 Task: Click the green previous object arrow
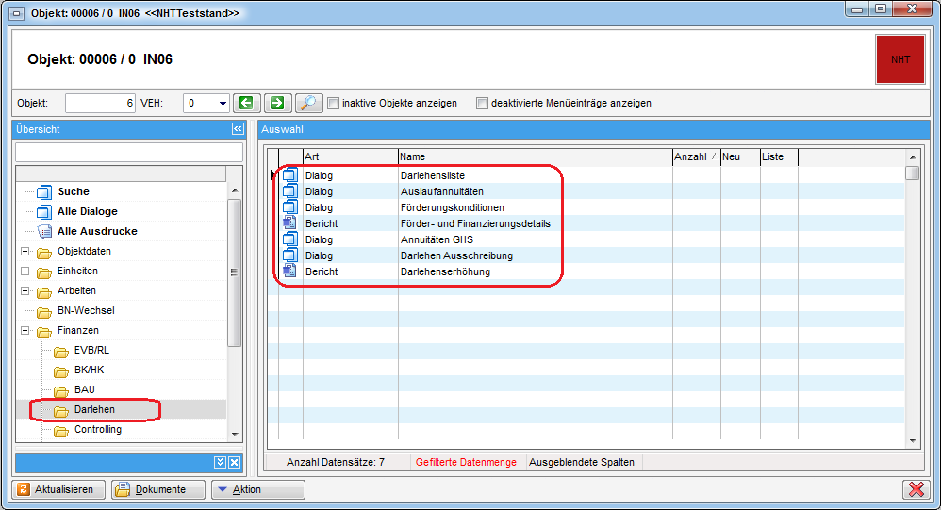(247, 103)
